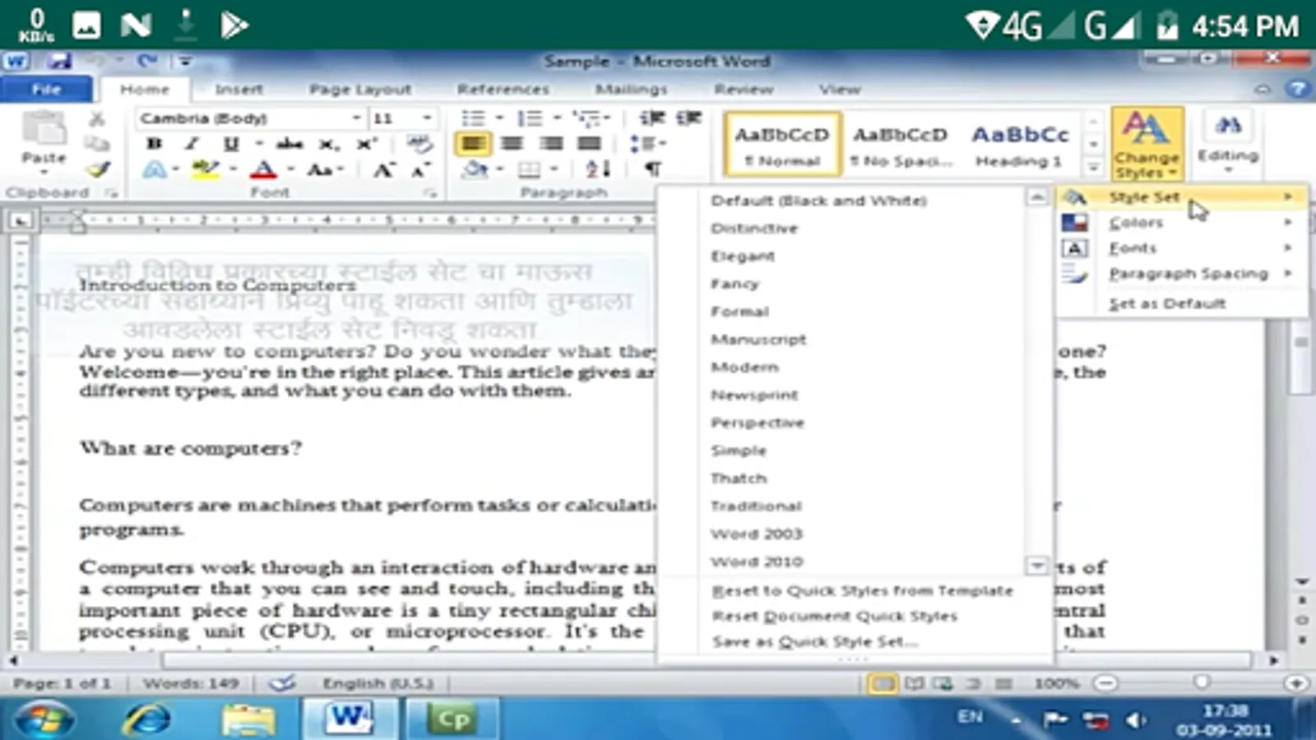Click Decrease Indent icon
Image resolution: width=1316 pixels, height=740 pixels.
point(652,118)
